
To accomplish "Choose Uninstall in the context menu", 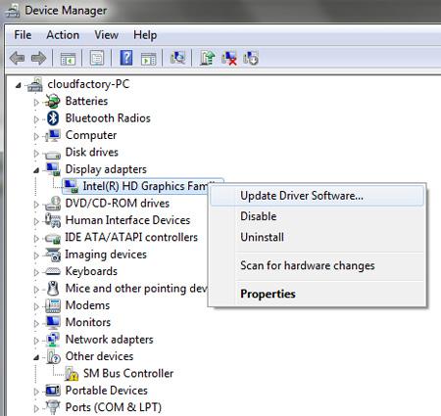I will tap(317, 237).
